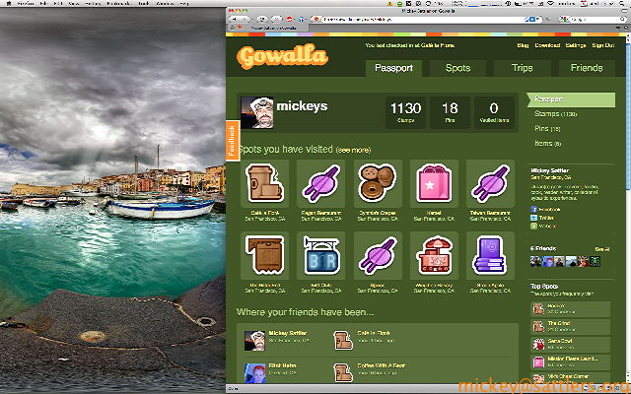The image size is (631, 394).
Task: Open the Taiwan Restaurant chopsticks stamp
Action: 490,183
